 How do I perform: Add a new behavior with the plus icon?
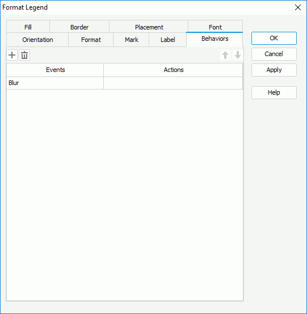[12, 55]
